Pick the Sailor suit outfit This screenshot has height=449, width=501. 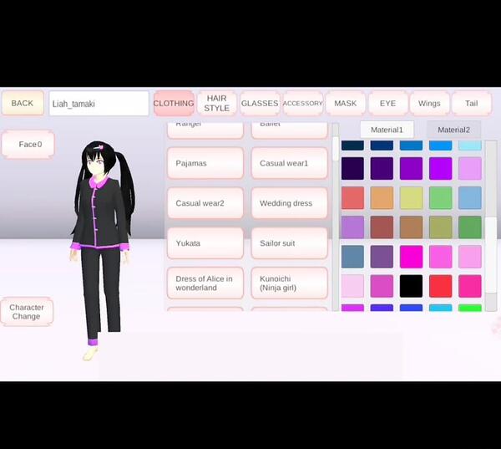point(289,243)
